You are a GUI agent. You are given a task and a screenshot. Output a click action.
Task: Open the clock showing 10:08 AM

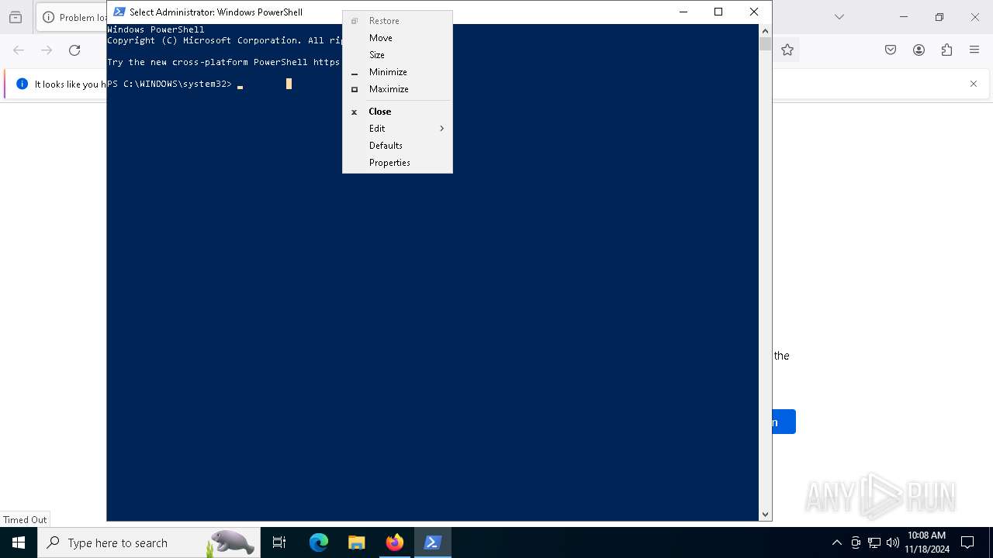tap(926, 542)
